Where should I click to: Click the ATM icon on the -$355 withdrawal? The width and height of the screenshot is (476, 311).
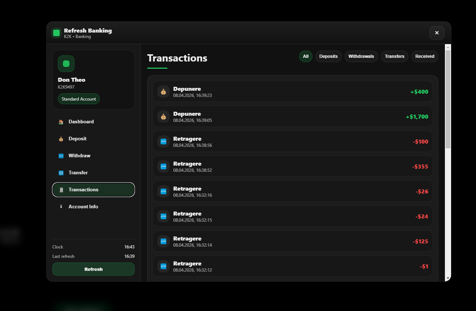[x=163, y=167]
